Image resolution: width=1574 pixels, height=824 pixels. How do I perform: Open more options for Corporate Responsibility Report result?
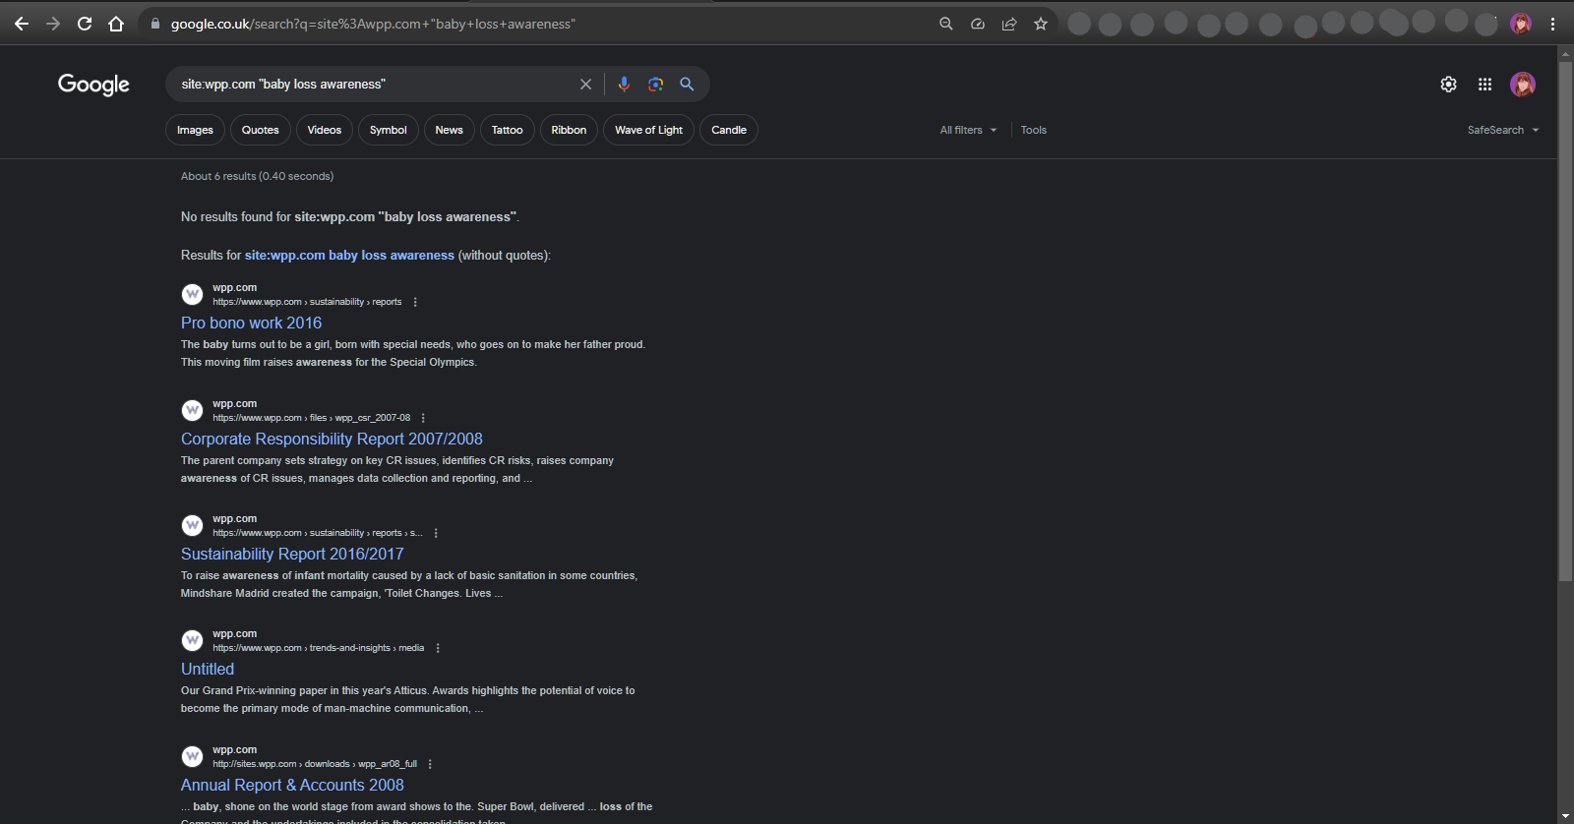point(423,418)
